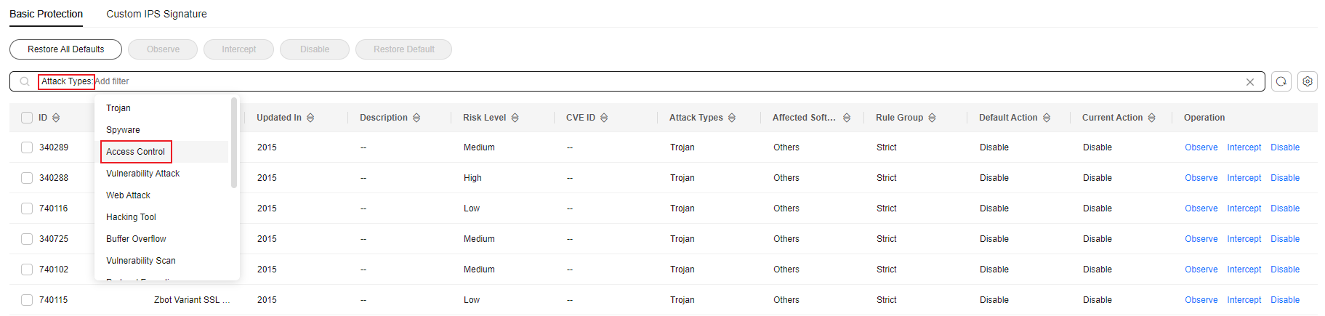Viewport: 1325px width, 316px height.
Task: Open the table settings gear icon
Action: tap(1308, 81)
